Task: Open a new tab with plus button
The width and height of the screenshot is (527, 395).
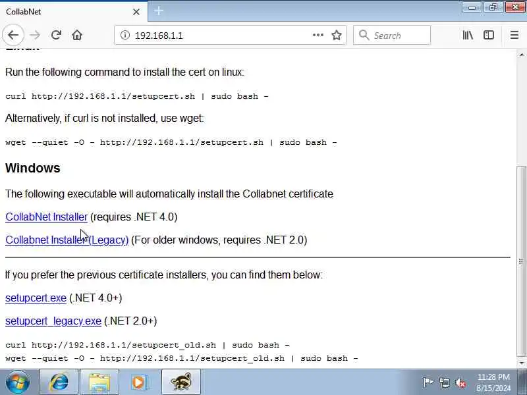Action: tap(159, 11)
